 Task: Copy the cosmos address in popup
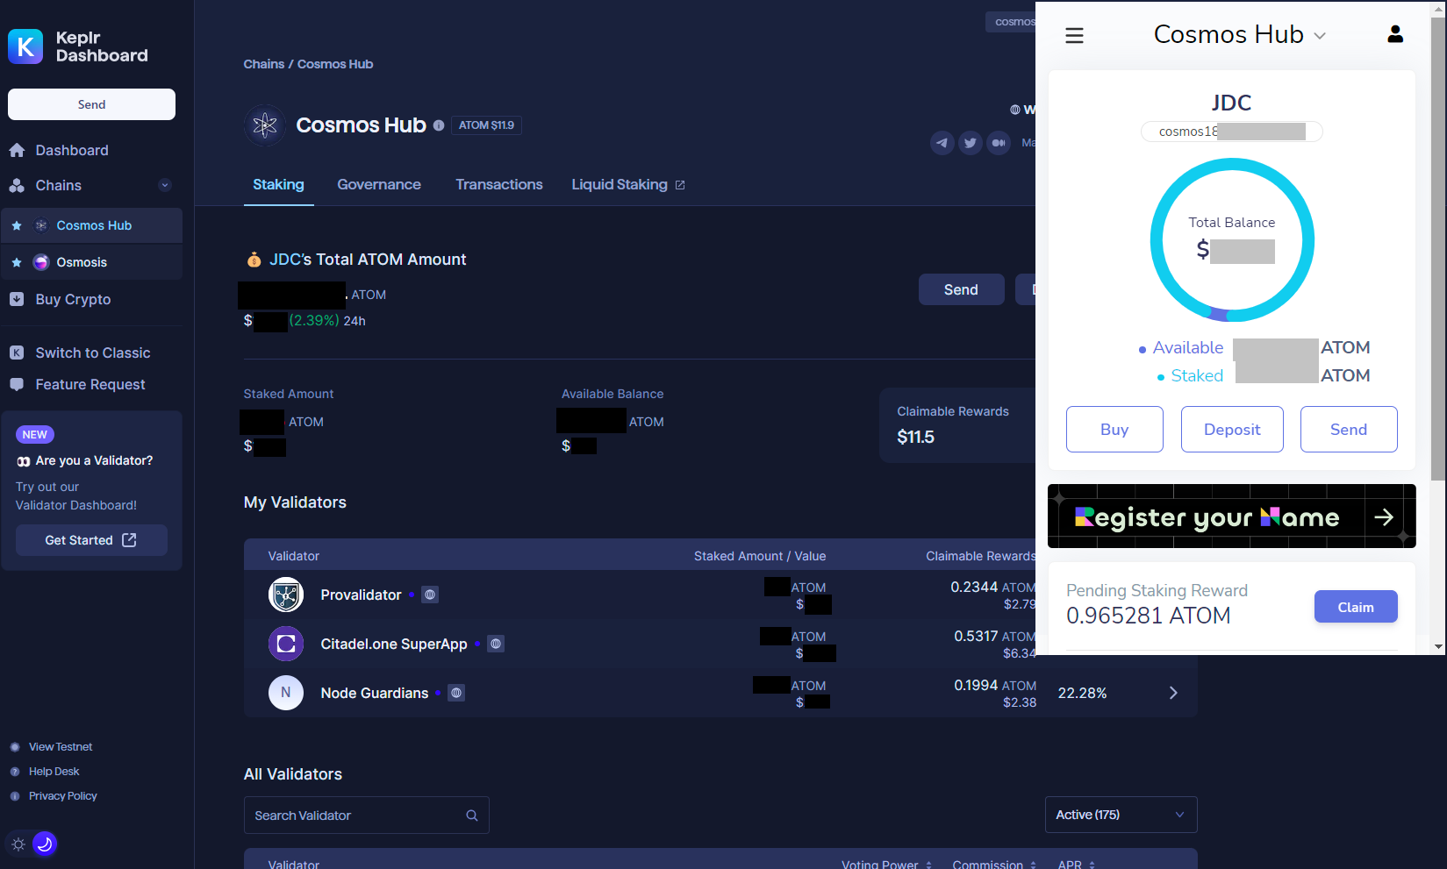[x=1232, y=132]
